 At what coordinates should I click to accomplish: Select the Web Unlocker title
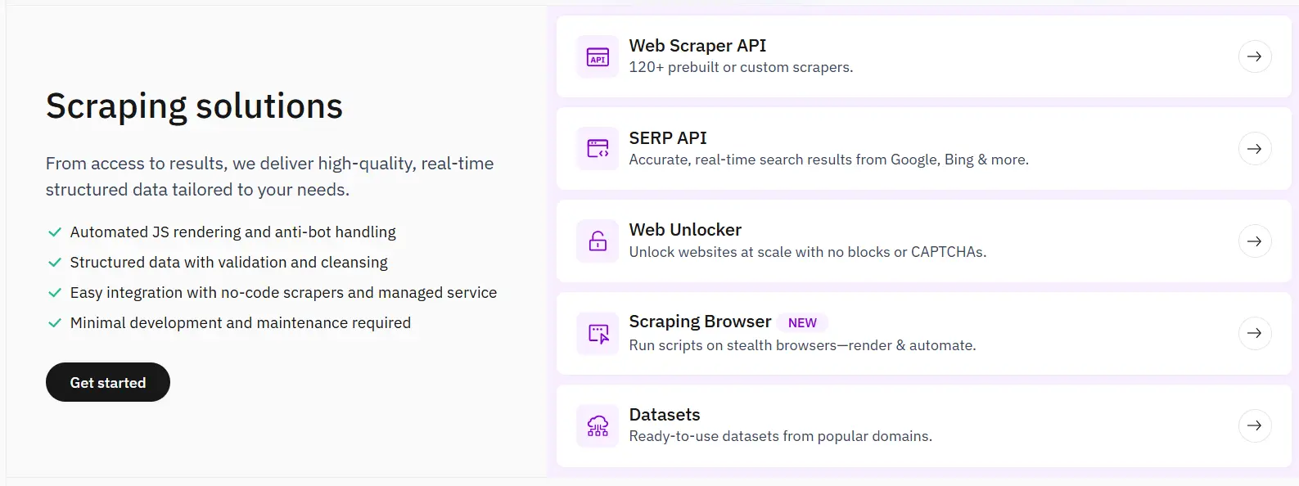point(685,230)
